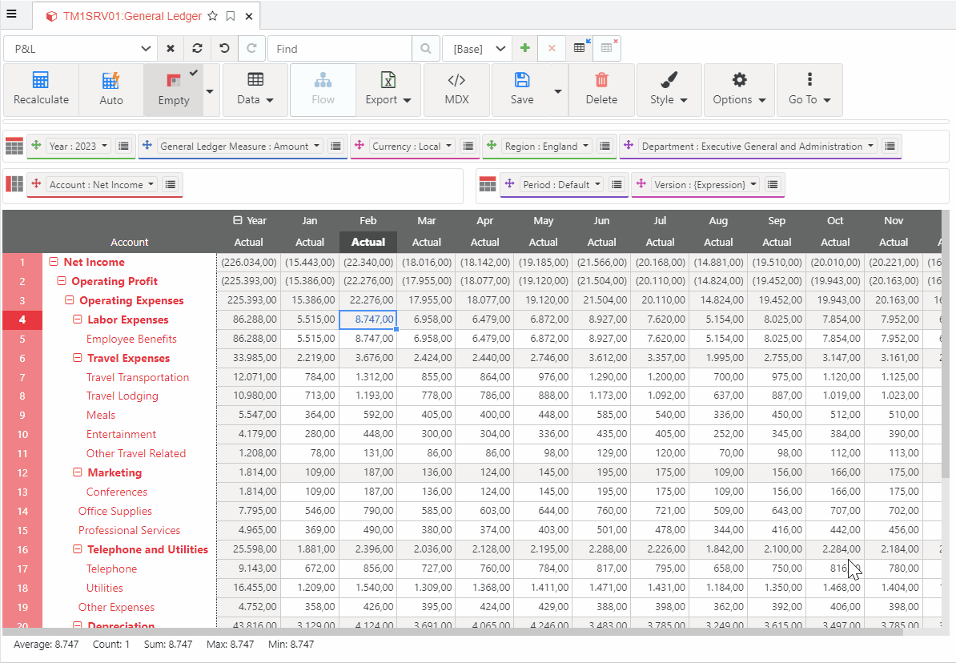Collapse the Year column header
This screenshot has height=663, width=956.
(x=237, y=220)
